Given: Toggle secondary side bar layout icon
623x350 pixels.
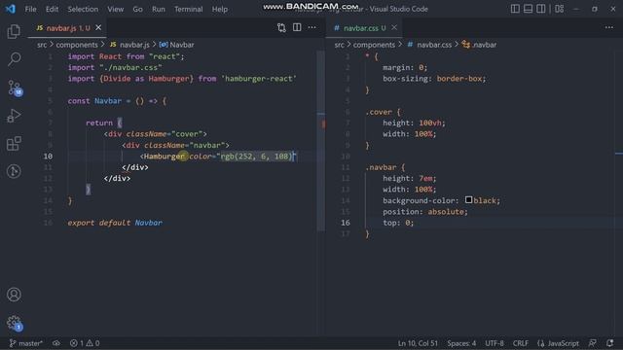Looking at the screenshot, I should click(541, 9).
